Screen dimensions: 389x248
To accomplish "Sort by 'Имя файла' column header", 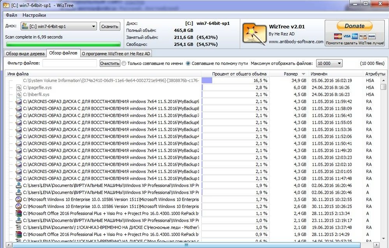I will click(x=18, y=74).
